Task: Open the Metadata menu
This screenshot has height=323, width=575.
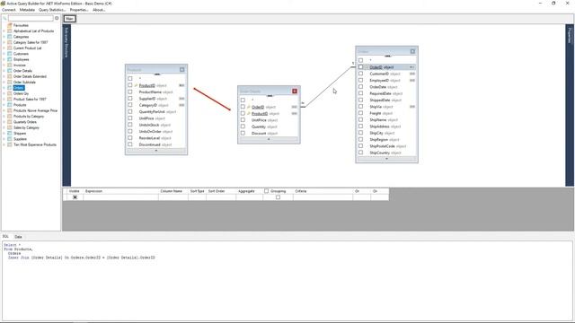Action: click(27, 10)
